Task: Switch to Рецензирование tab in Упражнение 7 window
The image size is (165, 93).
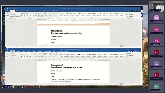Action: point(47,11)
